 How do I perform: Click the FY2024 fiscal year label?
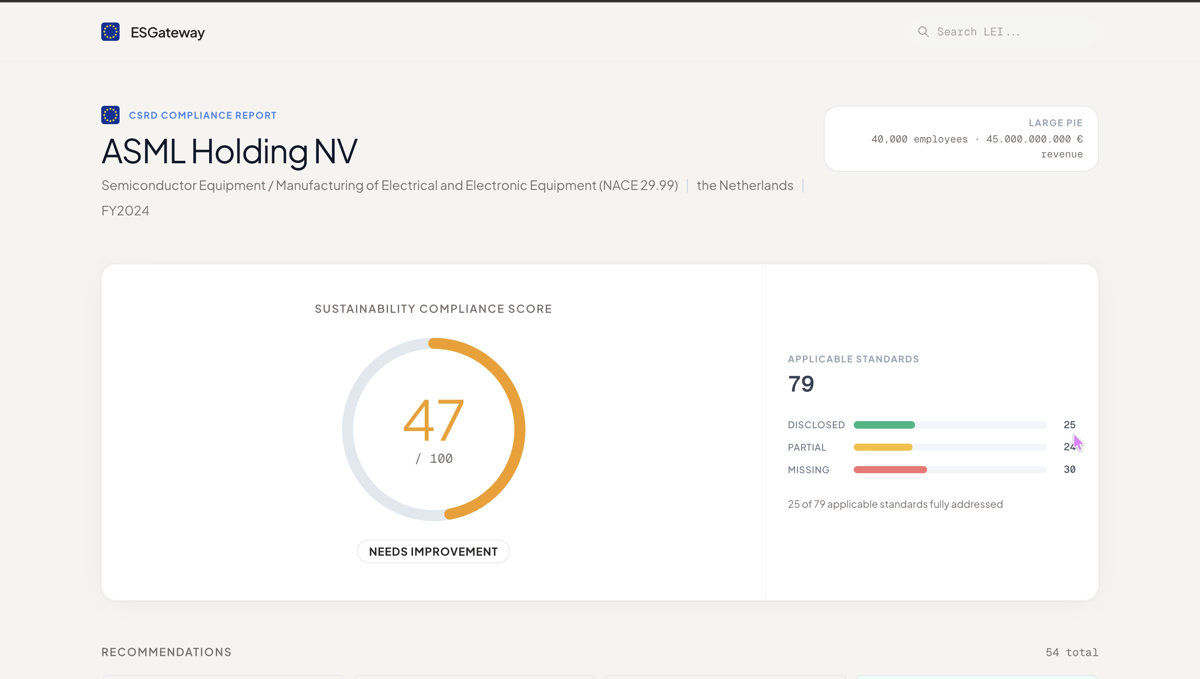[125, 211]
